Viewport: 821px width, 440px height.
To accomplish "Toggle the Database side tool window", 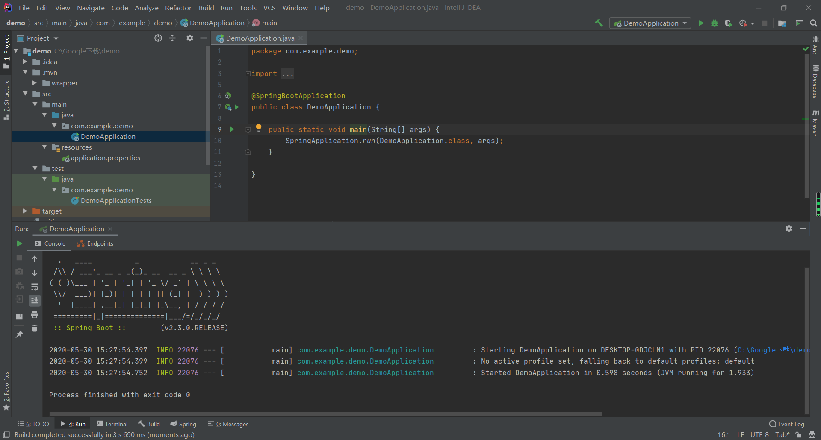I will click(815, 81).
